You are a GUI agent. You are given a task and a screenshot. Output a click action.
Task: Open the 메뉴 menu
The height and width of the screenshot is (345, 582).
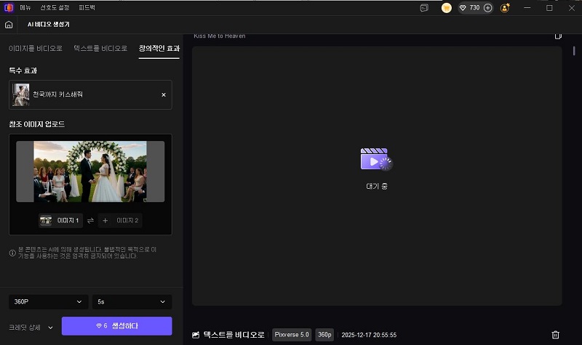click(25, 8)
